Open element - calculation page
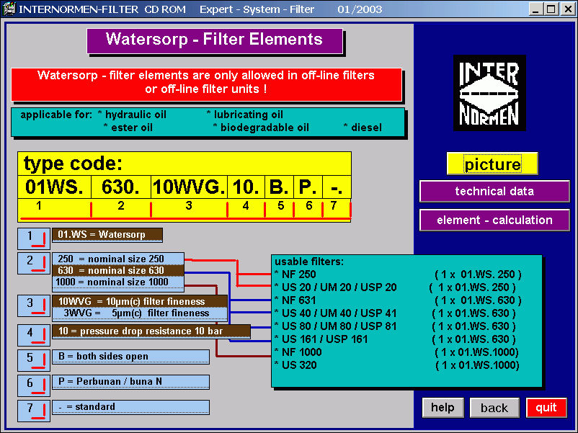 (x=494, y=220)
